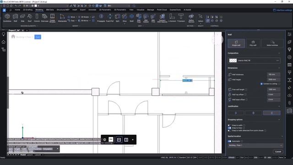
Task: Toggle Snap to walls switch
Action: point(229,125)
